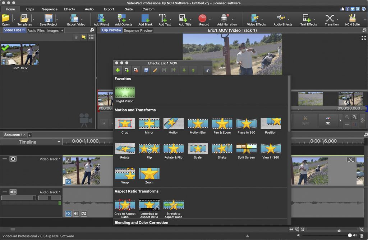The image size is (368, 240).
Task: Mute Audio Track 1 with the speaker toggle
Action: (x=13, y=192)
